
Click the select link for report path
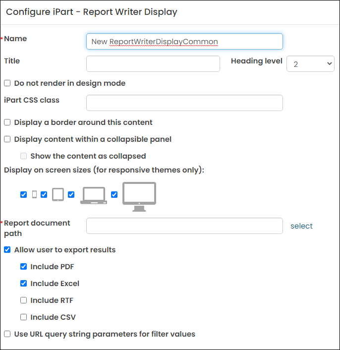pyautogui.click(x=301, y=226)
